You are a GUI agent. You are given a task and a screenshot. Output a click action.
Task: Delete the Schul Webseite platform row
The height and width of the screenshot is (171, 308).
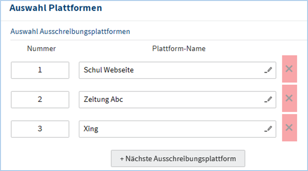(289, 69)
